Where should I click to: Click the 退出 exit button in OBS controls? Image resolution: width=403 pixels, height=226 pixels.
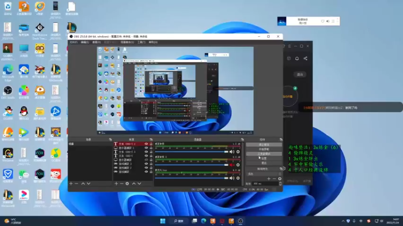[263, 163]
